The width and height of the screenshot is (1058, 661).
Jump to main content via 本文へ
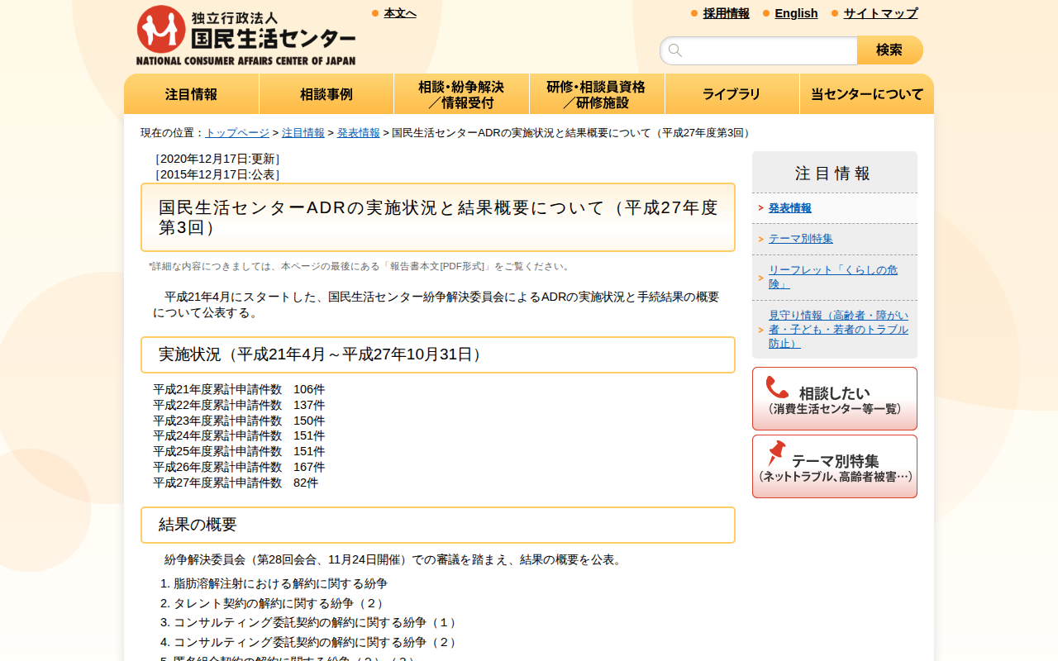click(400, 13)
